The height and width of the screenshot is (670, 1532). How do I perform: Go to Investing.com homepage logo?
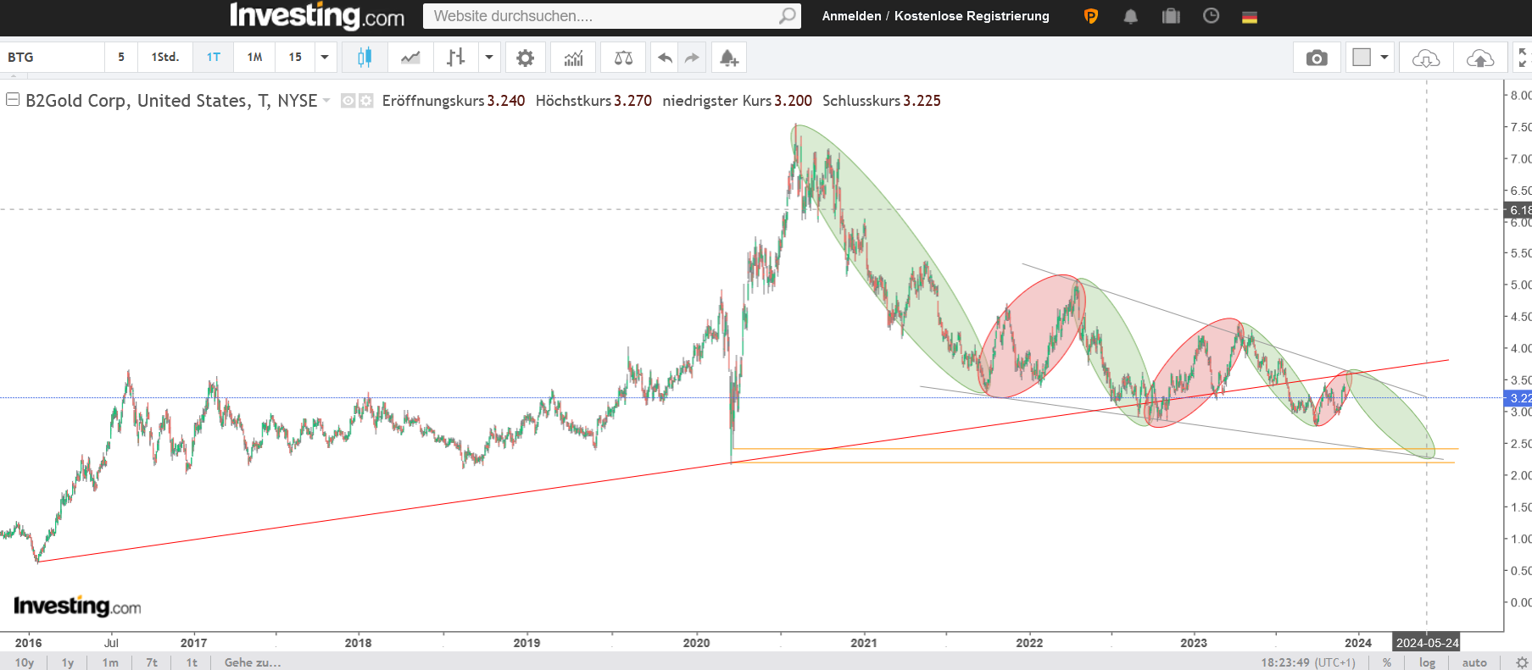tap(317, 16)
